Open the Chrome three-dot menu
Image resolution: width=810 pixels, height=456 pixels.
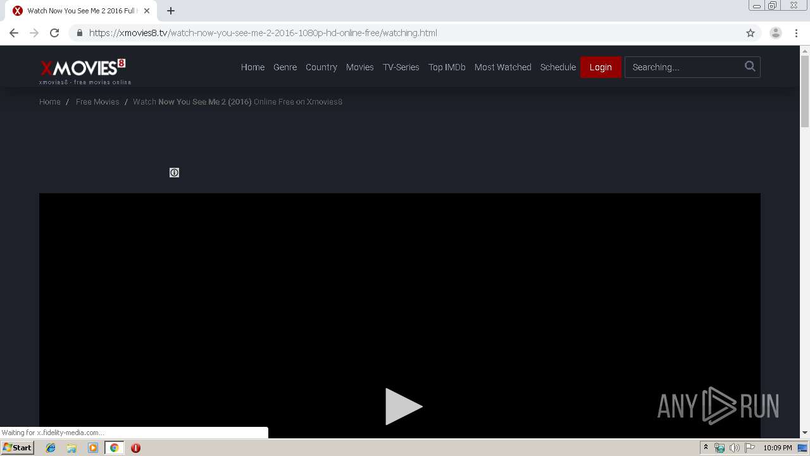pyautogui.click(x=795, y=33)
